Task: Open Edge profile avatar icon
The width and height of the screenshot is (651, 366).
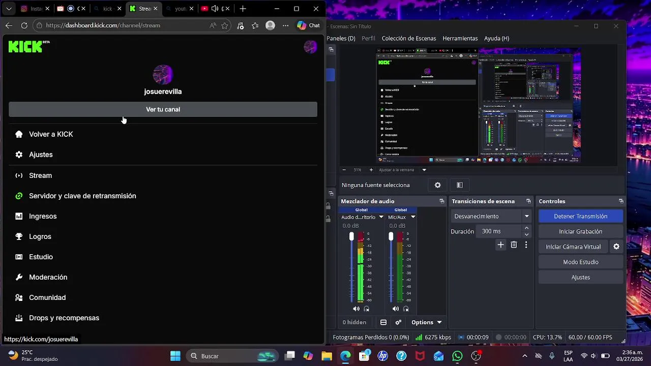Action: click(x=271, y=25)
